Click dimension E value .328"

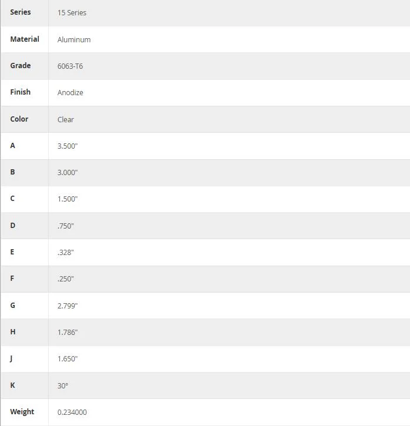(65, 253)
